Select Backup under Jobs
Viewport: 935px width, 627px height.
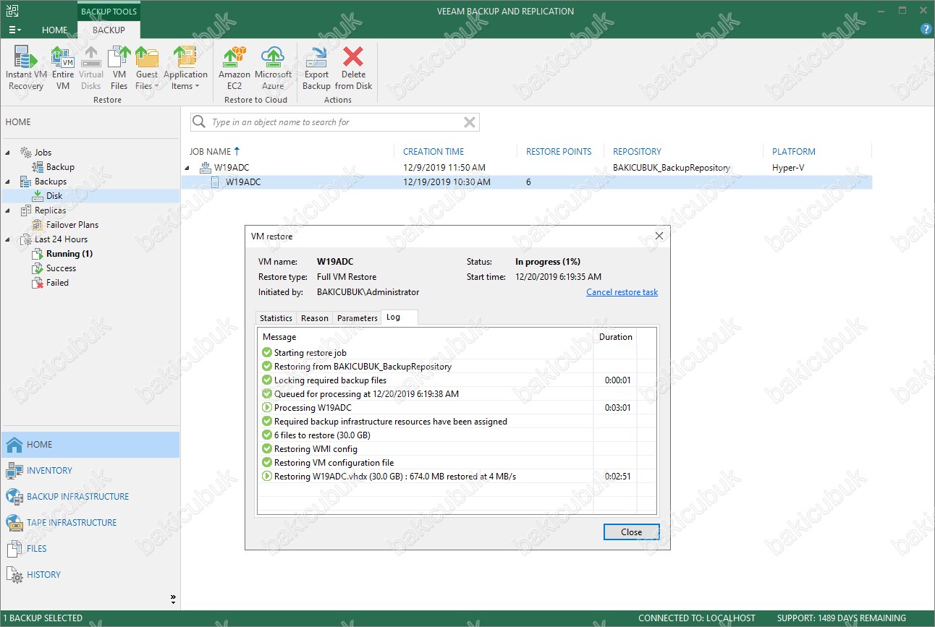pos(60,167)
